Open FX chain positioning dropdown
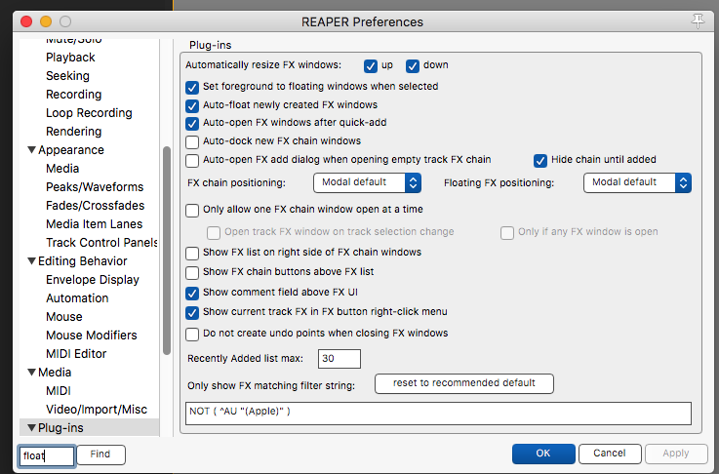719x474 pixels. pos(367,182)
